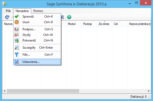Click the magnifier document icon beside Szczegóły
Image resolution: width=153 pixels, height=101 pixels.
pyautogui.click(x=17, y=48)
